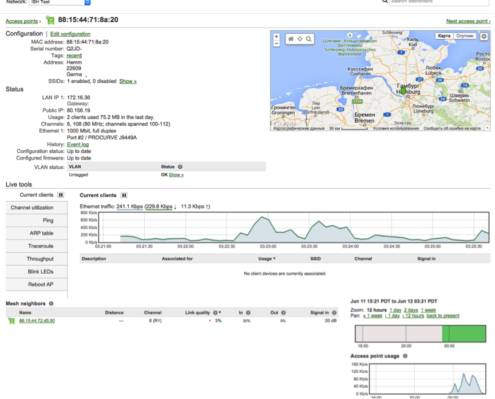This screenshot has width=495, height=399.
Task: Click the Link quality info icon
Action: [215, 313]
